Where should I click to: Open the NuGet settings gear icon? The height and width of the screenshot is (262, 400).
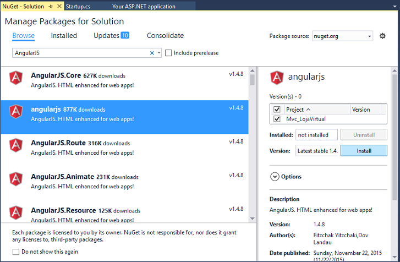click(382, 36)
